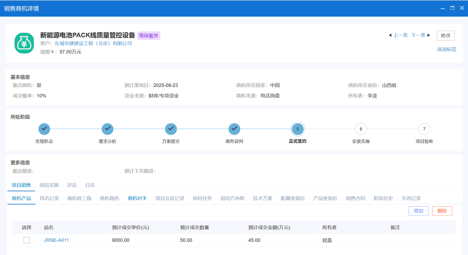Select stage circle 7 项目验收
The width and height of the screenshot is (468, 255).
coord(424,129)
